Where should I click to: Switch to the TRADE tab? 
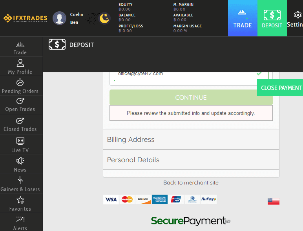point(243,18)
